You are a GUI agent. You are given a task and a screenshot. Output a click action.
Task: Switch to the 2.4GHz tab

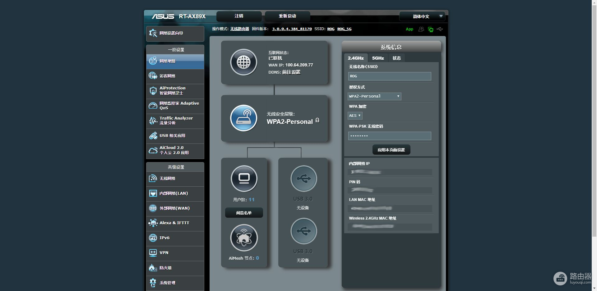(x=356, y=58)
